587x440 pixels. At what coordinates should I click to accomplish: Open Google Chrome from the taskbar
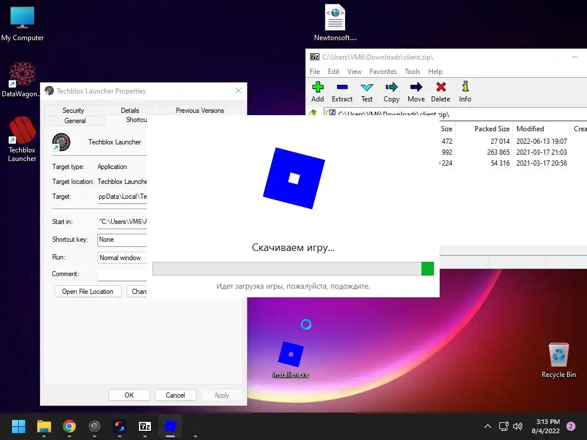(69, 426)
